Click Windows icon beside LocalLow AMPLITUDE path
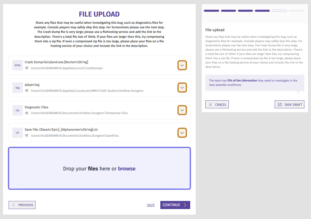This screenshot has width=311, height=219. point(27,91)
